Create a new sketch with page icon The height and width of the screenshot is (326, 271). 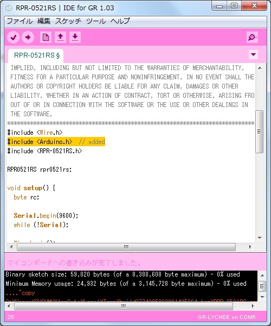46,37
